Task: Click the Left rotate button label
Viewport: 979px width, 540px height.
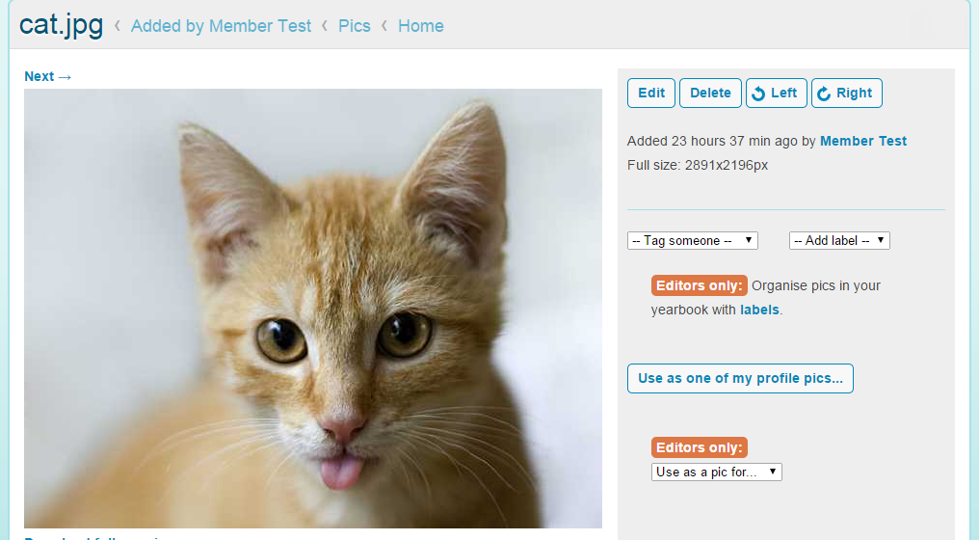Action: [x=783, y=94]
